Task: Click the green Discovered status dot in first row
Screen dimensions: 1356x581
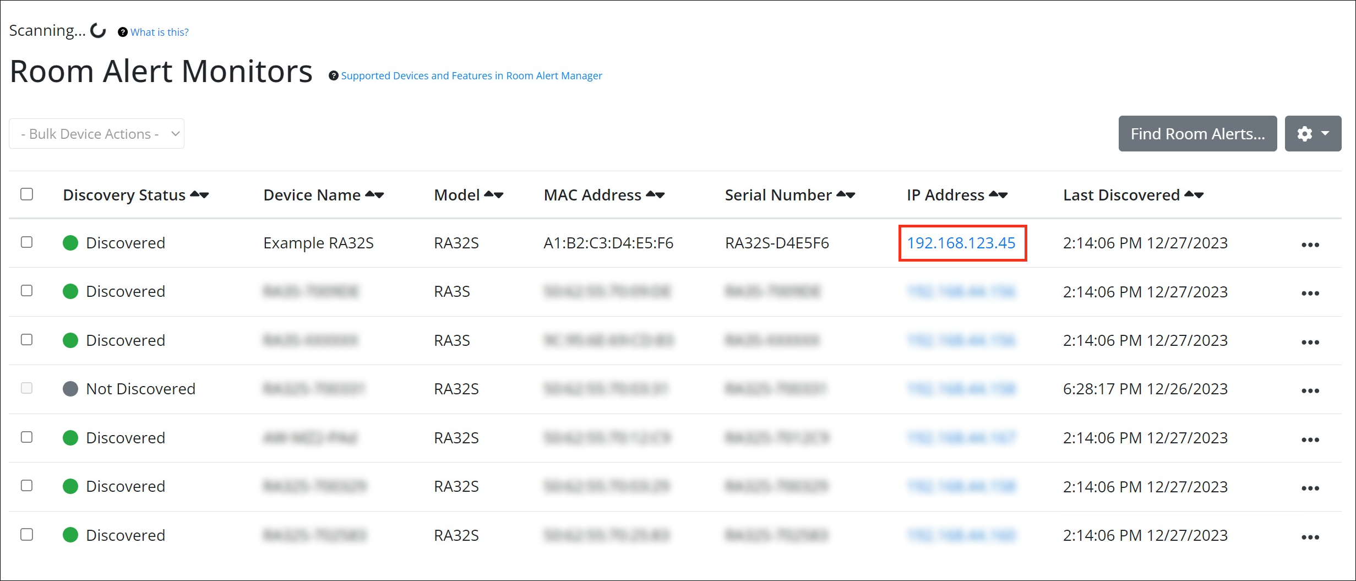Action: click(x=70, y=243)
